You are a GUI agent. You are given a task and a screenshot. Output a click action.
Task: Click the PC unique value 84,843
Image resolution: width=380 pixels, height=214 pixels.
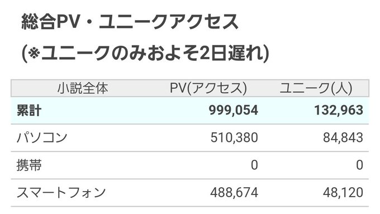click(x=343, y=137)
